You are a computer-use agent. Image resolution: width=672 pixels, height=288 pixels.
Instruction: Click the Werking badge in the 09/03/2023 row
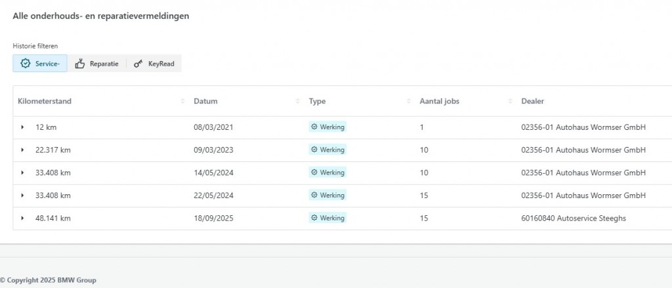tap(327, 150)
